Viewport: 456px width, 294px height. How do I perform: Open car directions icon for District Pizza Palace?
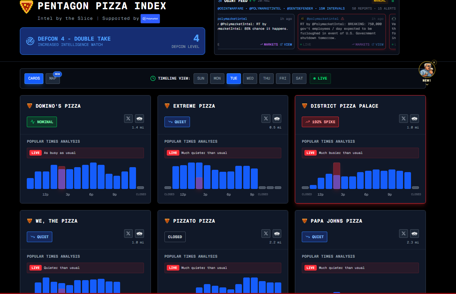click(x=414, y=119)
